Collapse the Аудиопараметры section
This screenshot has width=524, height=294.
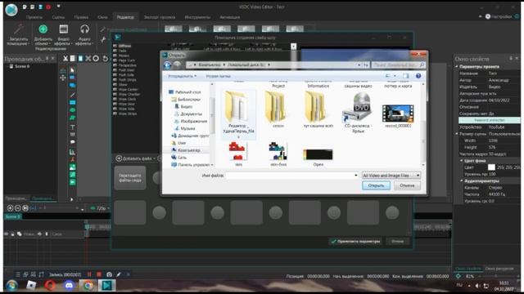[462, 180]
